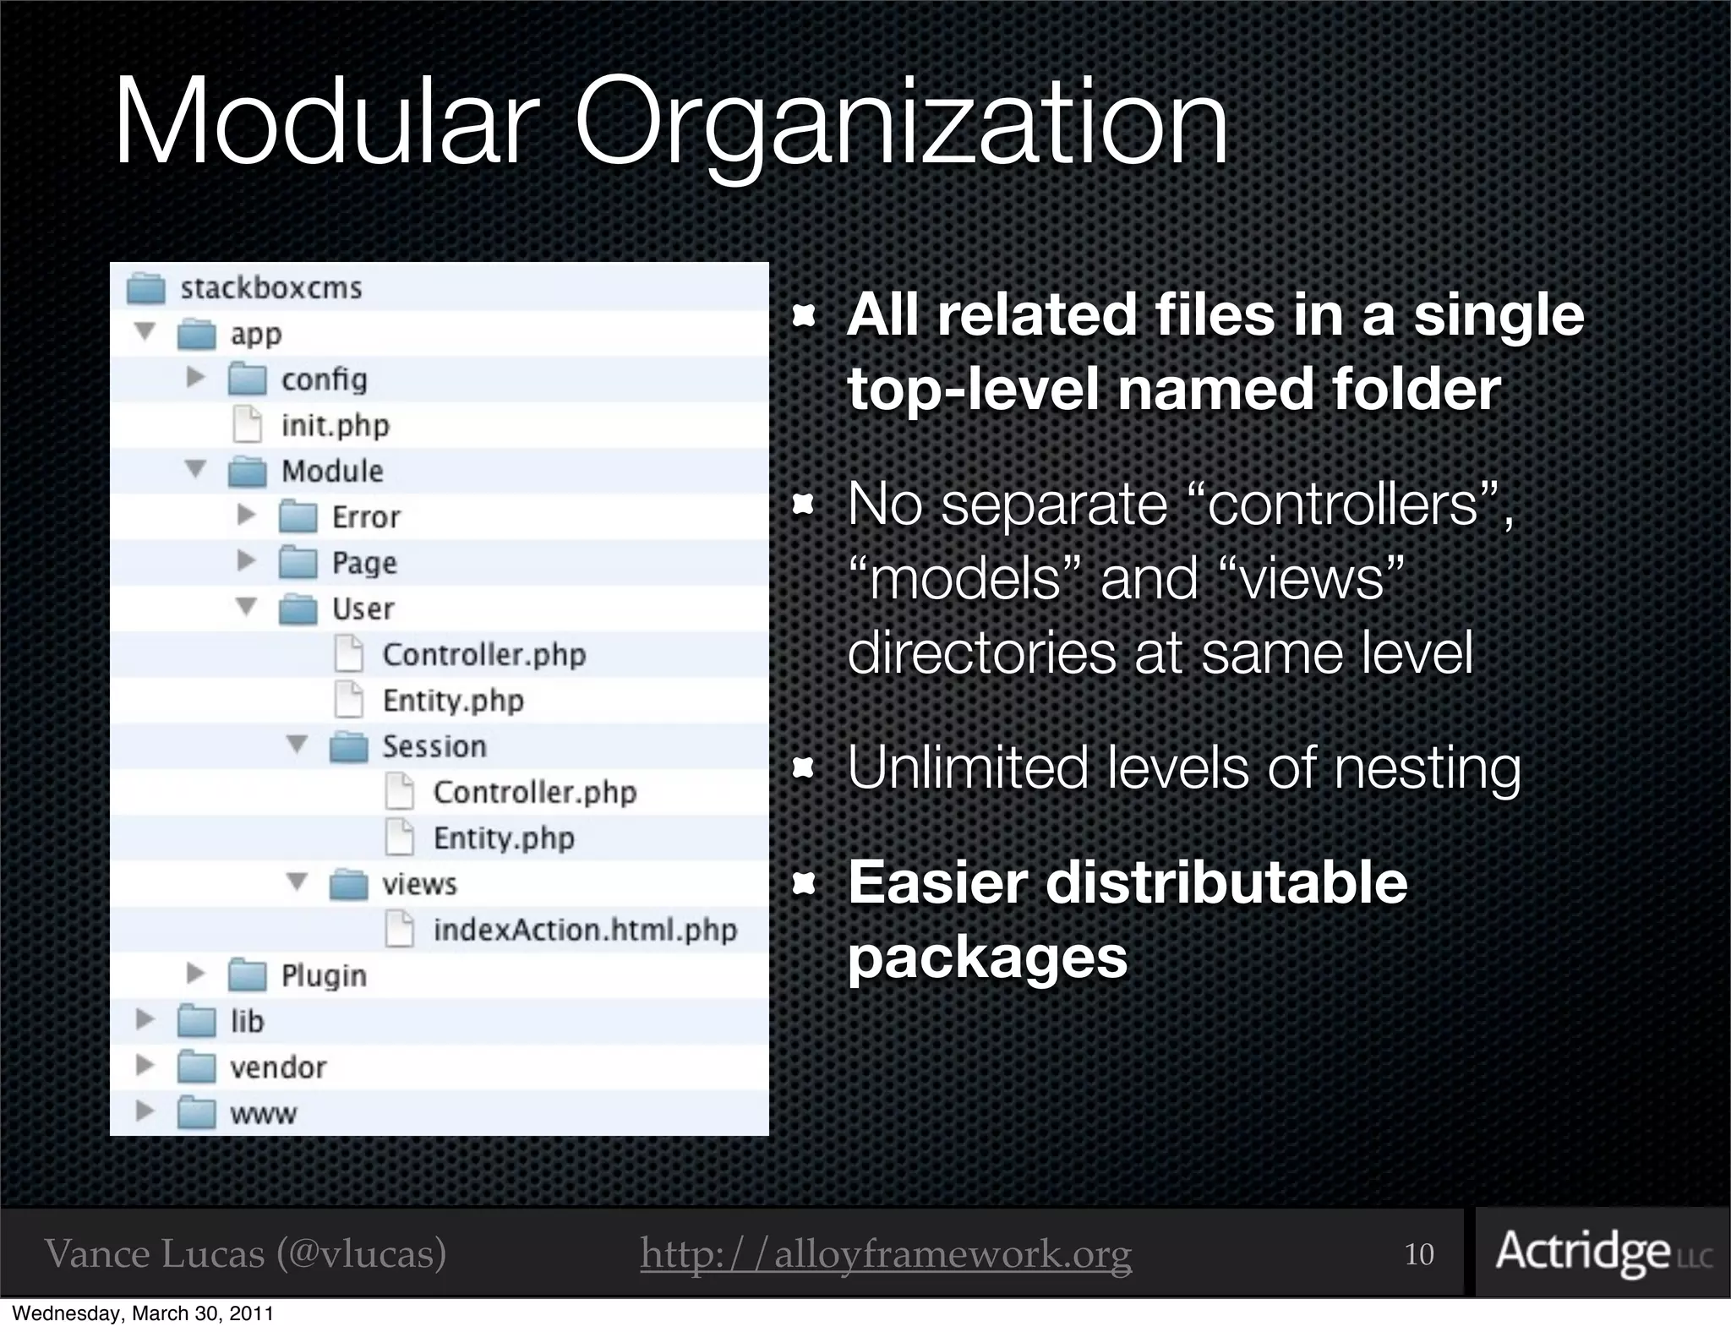Viewport: 1731px width, 1332px height.
Task: Collapse the Module folder triangle
Action: tap(196, 469)
